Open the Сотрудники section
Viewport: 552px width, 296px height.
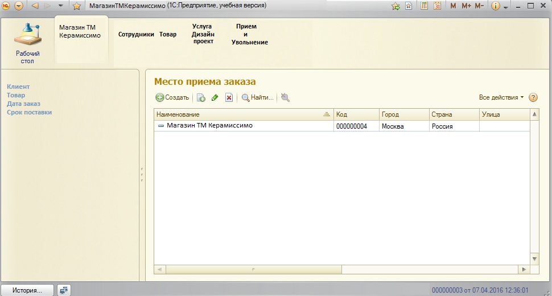136,35
